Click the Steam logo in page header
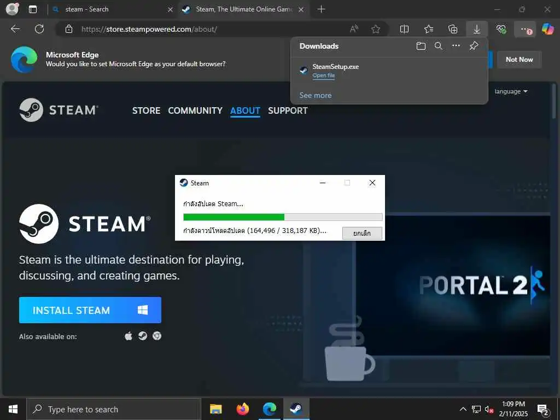The image size is (560, 420). pos(58,110)
